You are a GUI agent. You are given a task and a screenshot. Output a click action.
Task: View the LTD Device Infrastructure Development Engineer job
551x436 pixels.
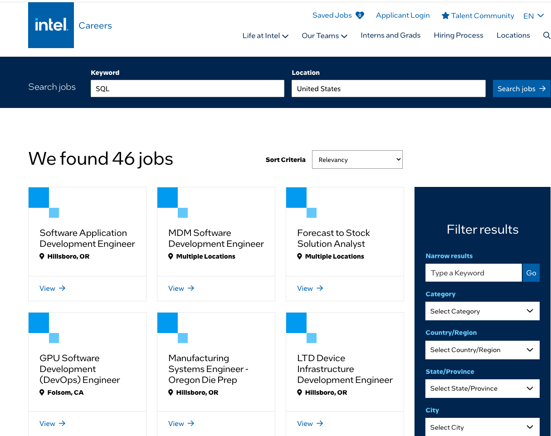tap(310, 423)
